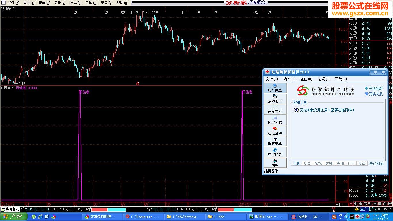Click the 华峰氨纶 tab in the status bar
Viewport: 393px width, 221px height.
(10, 209)
